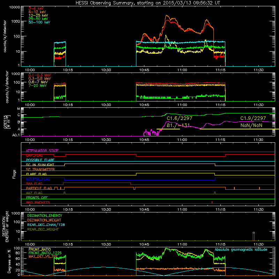Image resolution: width=279 pixels, height=279 pixels.
Task: Select the ATTENUATOR_STATE flag label
Action: coord(42,151)
